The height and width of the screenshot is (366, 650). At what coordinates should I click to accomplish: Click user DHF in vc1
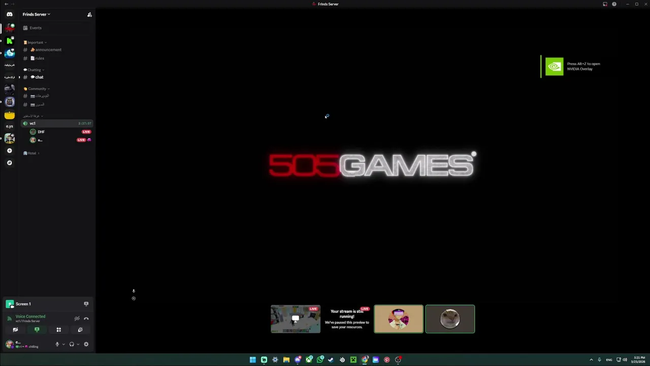[x=41, y=132]
